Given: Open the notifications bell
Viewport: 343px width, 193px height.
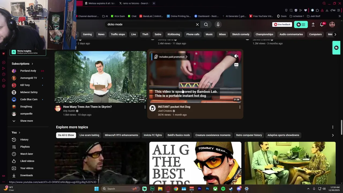Looking at the screenshot, I should coord(322,24).
